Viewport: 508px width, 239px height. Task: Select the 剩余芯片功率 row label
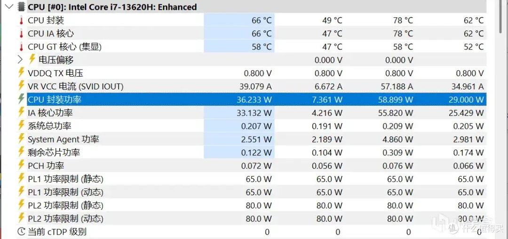click(54, 152)
